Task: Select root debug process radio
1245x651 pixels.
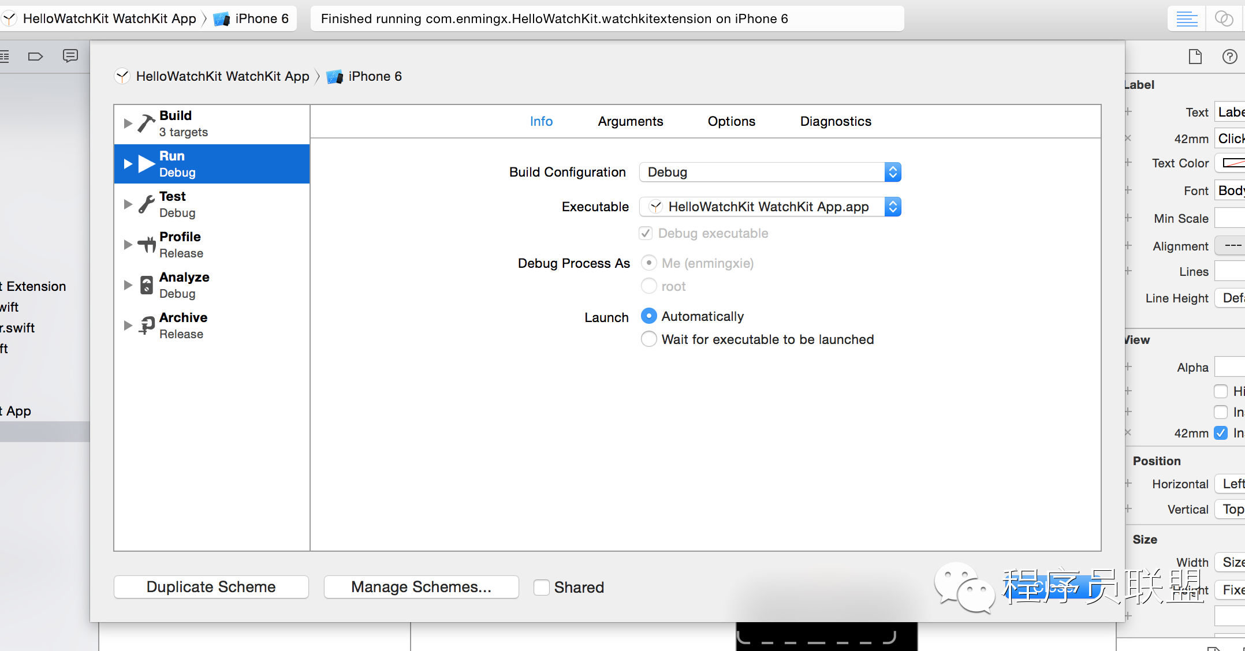Action: pyautogui.click(x=649, y=286)
